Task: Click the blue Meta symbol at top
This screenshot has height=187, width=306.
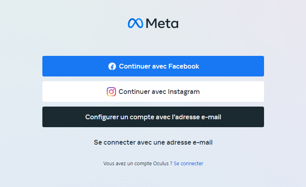Action: pyautogui.click(x=135, y=23)
